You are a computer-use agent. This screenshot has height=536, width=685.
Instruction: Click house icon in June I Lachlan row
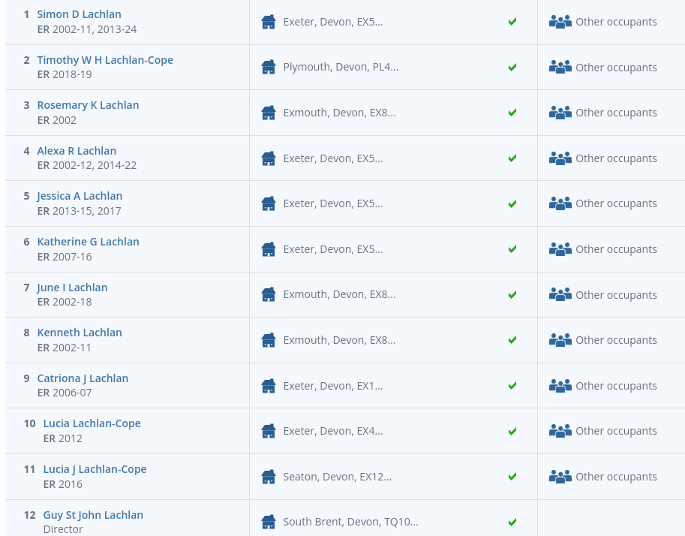269,295
